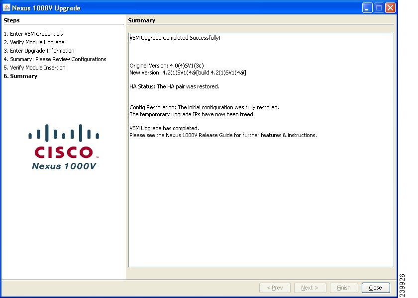The height and width of the screenshot is (298, 418).
Task: Click the < Prev button
Action: pyautogui.click(x=275, y=288)
